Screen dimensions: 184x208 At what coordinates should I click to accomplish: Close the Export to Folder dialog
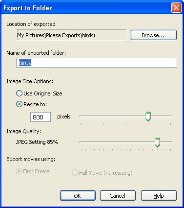(x=176, y=8)
